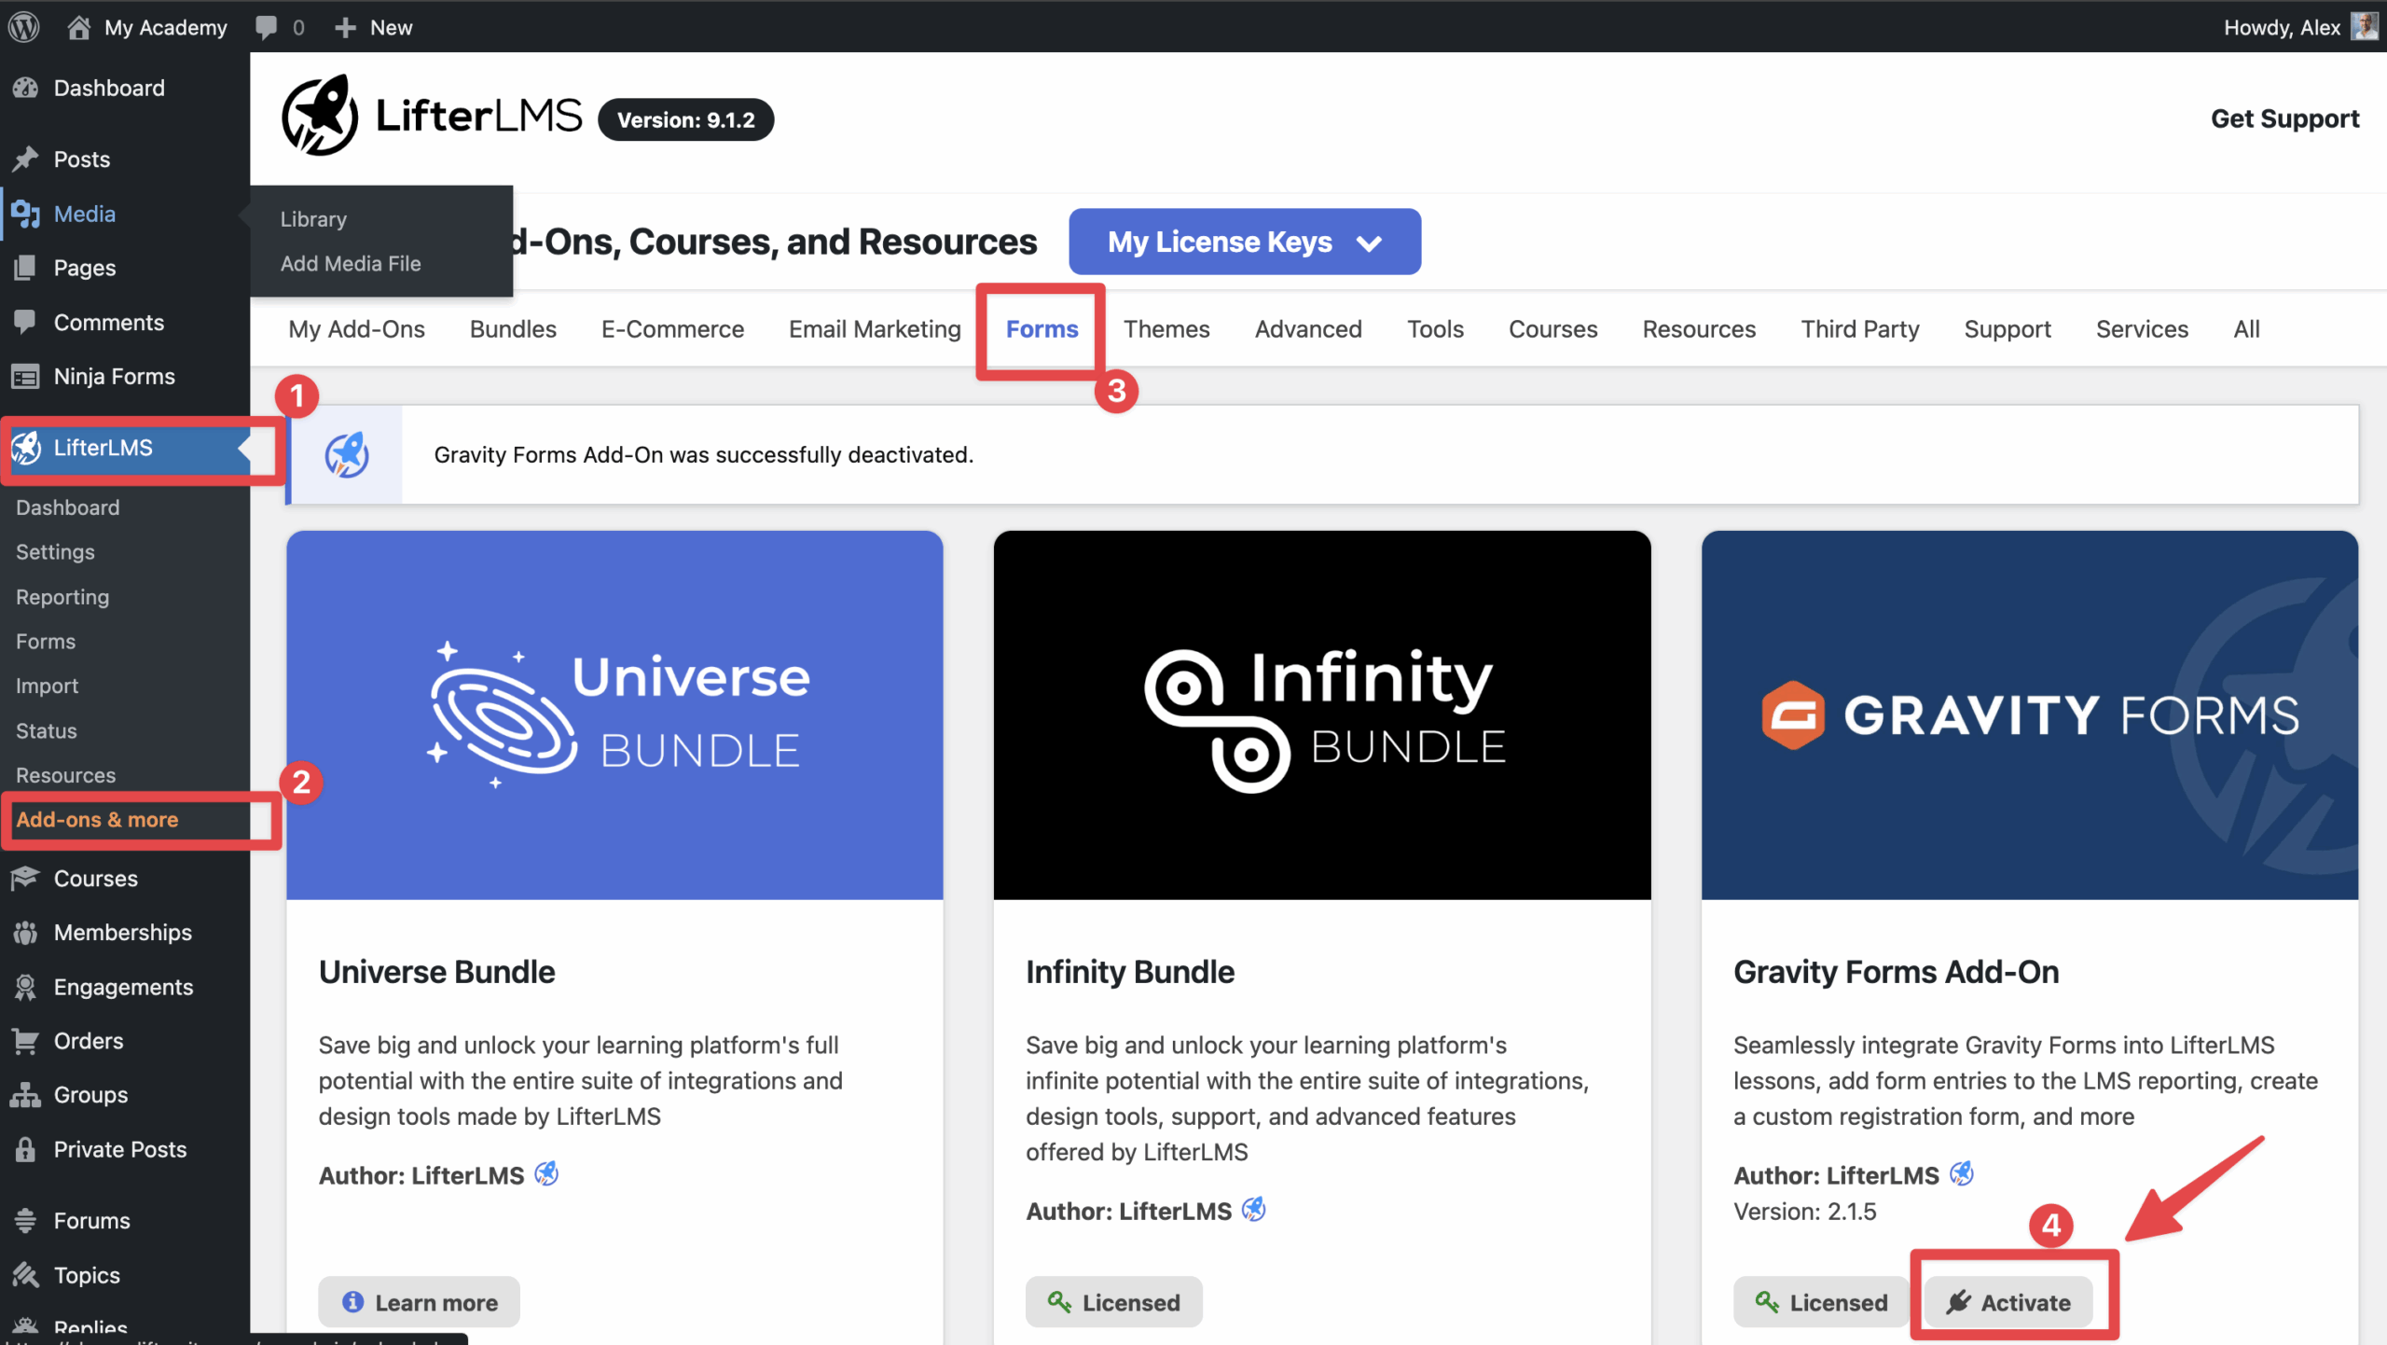Select Add Media File from the Media menu
Viewport: 2387px width, 1345px height.
pos(351,263)
